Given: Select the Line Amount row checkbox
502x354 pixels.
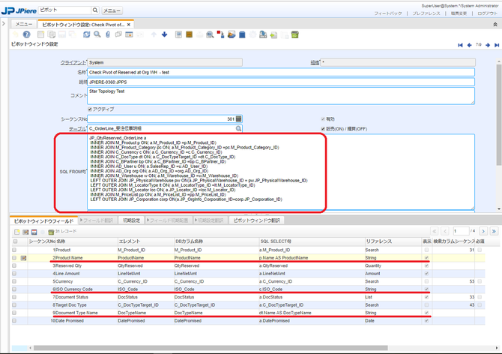Looking at the screenshot, I should 14,274.
